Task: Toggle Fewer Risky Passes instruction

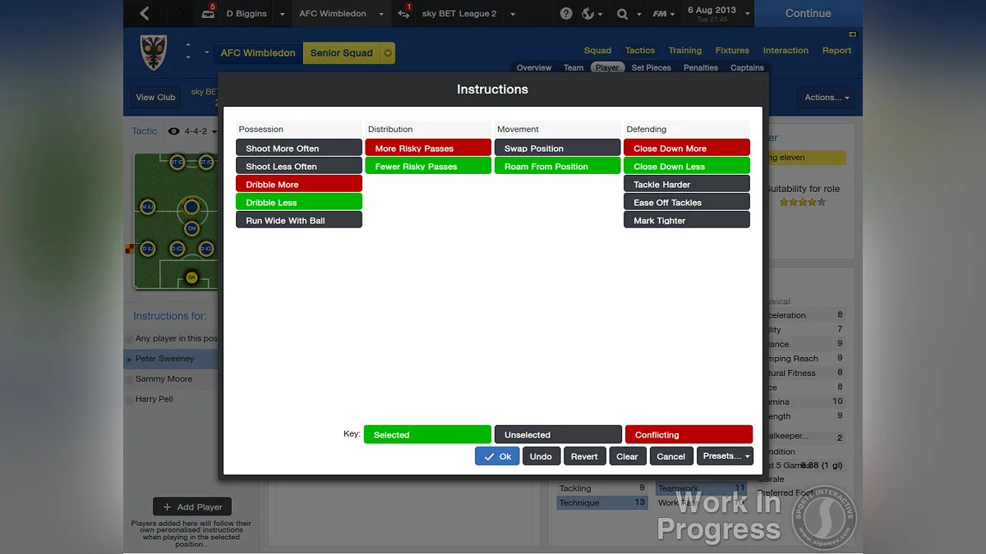Action: coord(428,166)
